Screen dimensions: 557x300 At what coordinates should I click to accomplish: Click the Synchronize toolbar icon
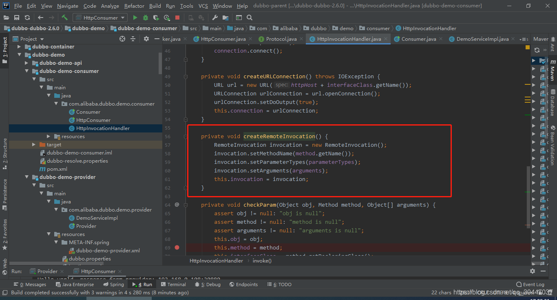coord(27,18)
